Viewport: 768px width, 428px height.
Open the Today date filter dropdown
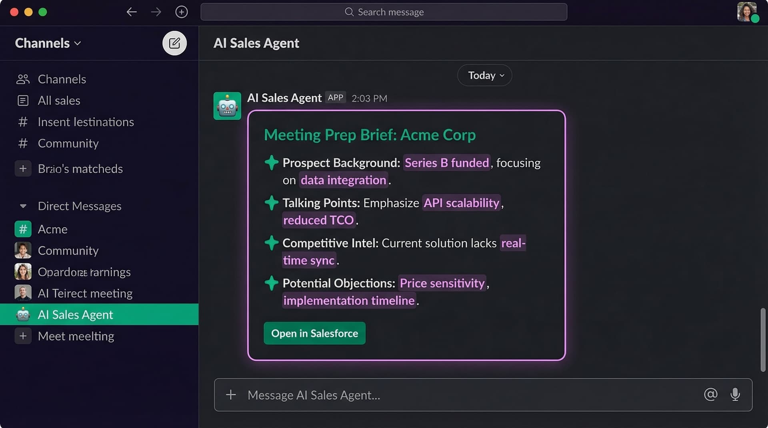[484, 75]
